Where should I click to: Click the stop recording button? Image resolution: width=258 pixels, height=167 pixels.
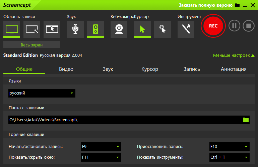(249, 26)
